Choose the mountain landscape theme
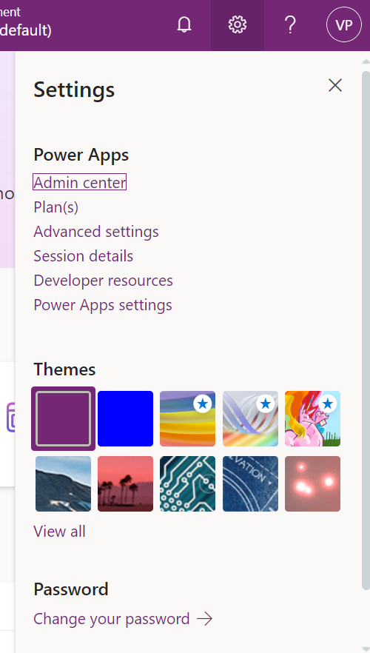The image size is (370, 653). (x=63, y=483)
